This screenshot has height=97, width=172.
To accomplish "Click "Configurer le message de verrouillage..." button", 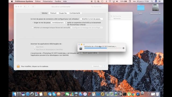I will (87, 27).
